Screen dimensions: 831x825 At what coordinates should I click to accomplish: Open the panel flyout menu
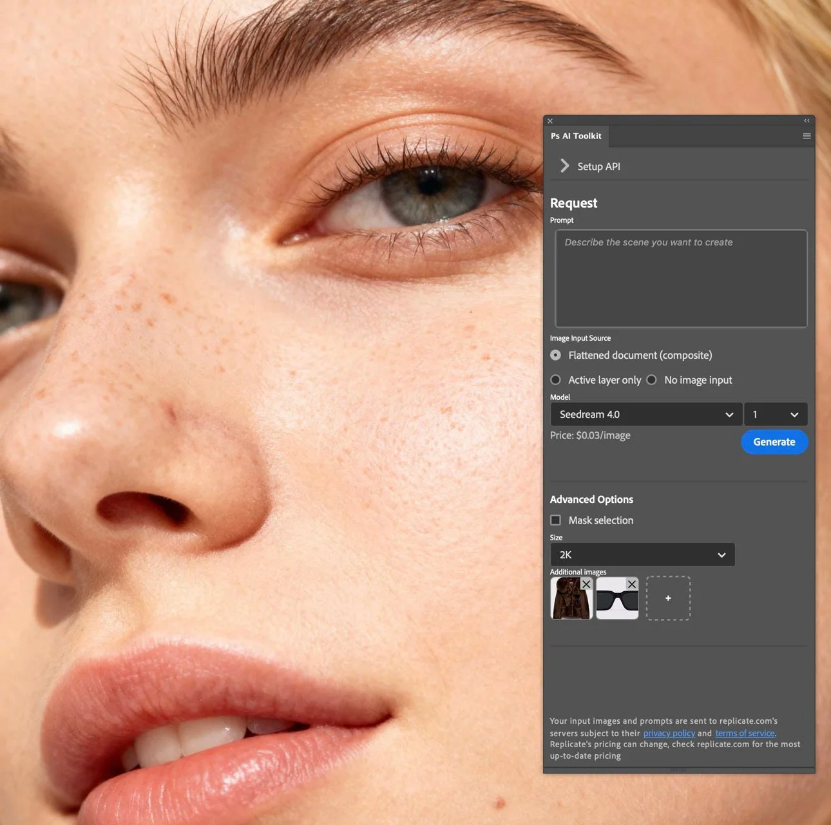[x=807, y=136]
